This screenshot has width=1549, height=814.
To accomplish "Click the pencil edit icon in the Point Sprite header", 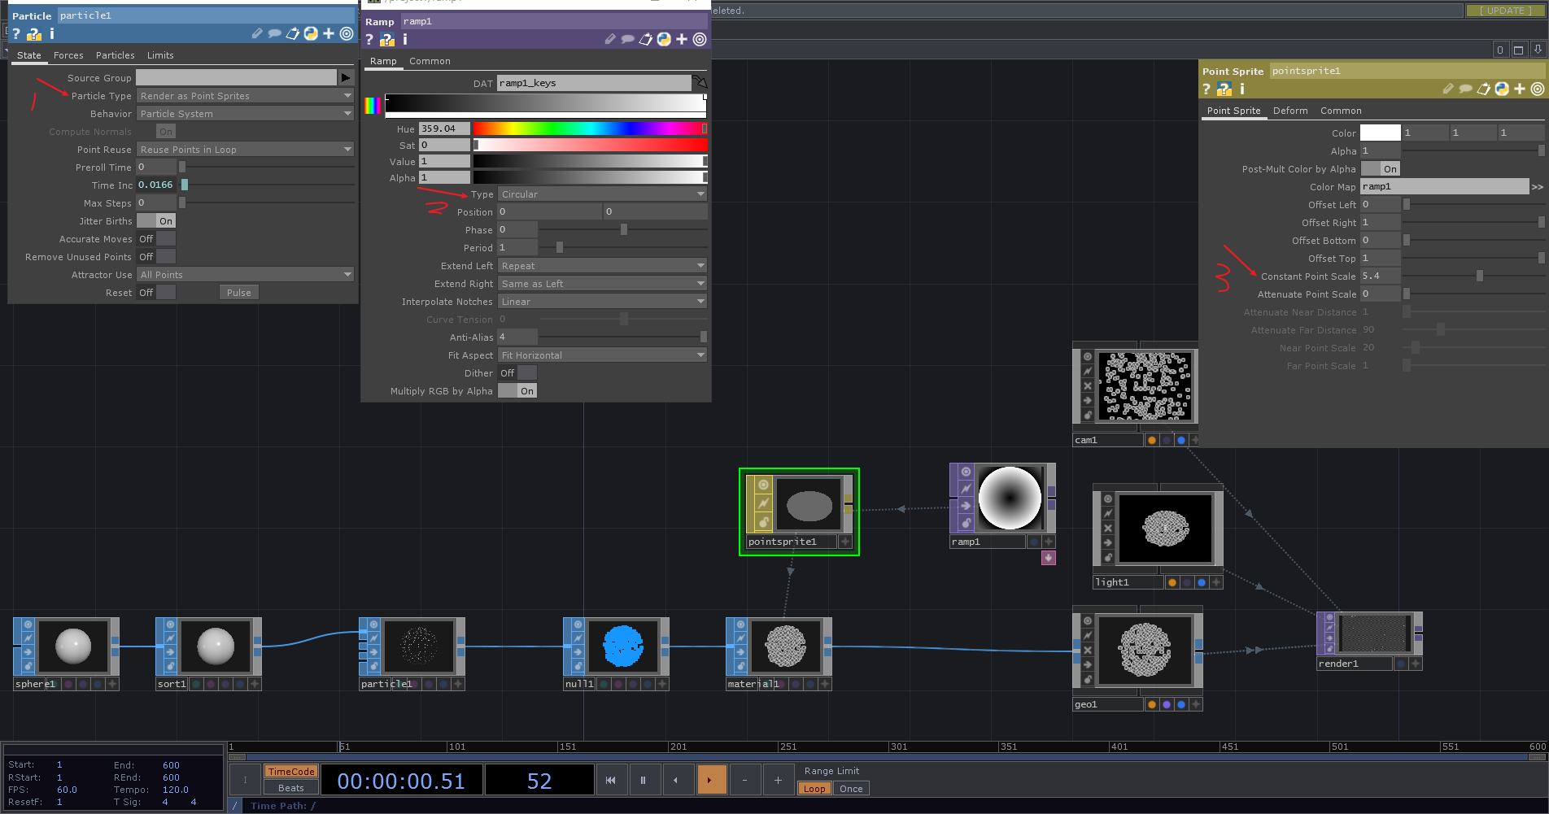I will [x=1449, y=89].
